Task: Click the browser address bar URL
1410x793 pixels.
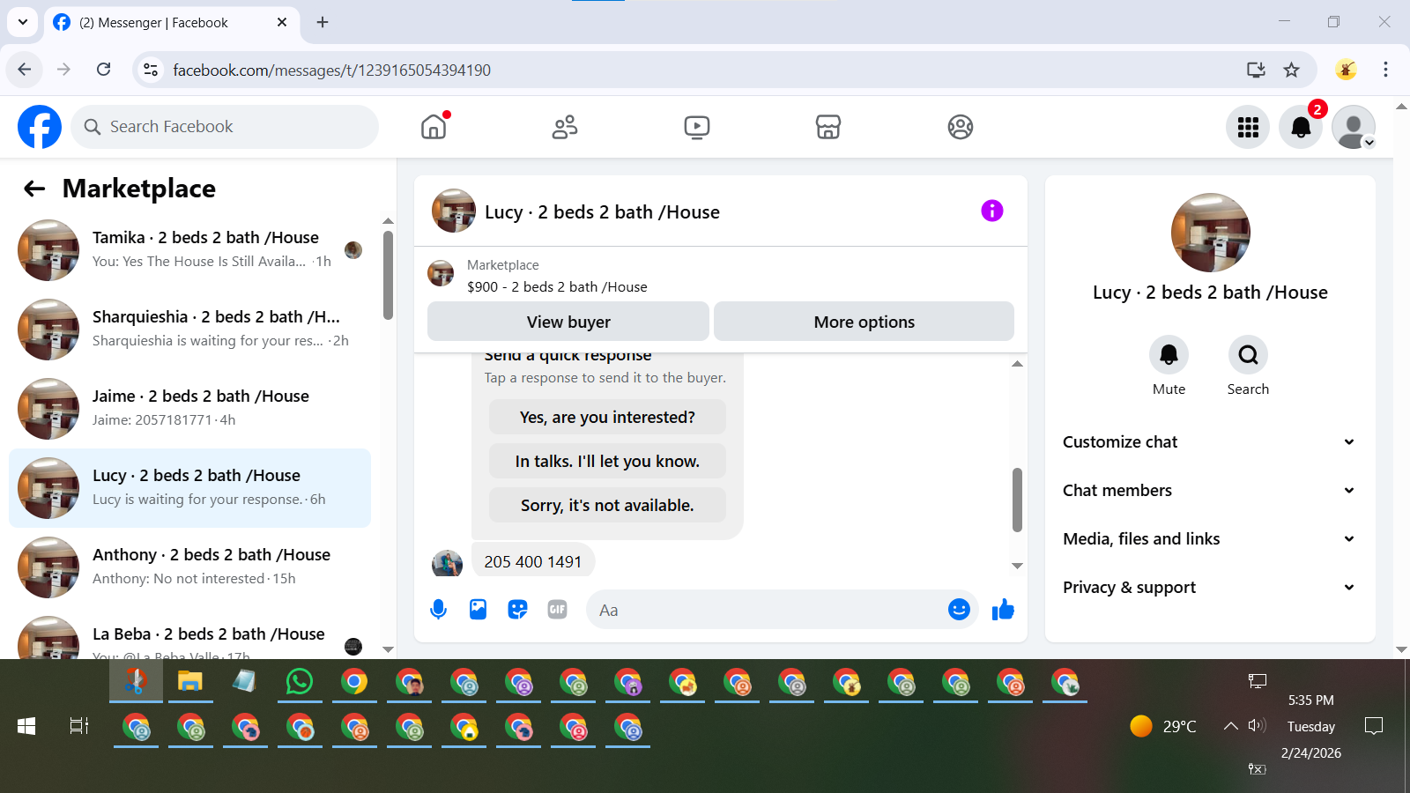Action: 332,70
